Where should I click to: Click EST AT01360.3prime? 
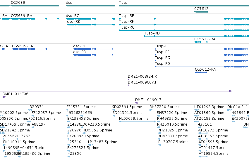click(x=209, y=113)
